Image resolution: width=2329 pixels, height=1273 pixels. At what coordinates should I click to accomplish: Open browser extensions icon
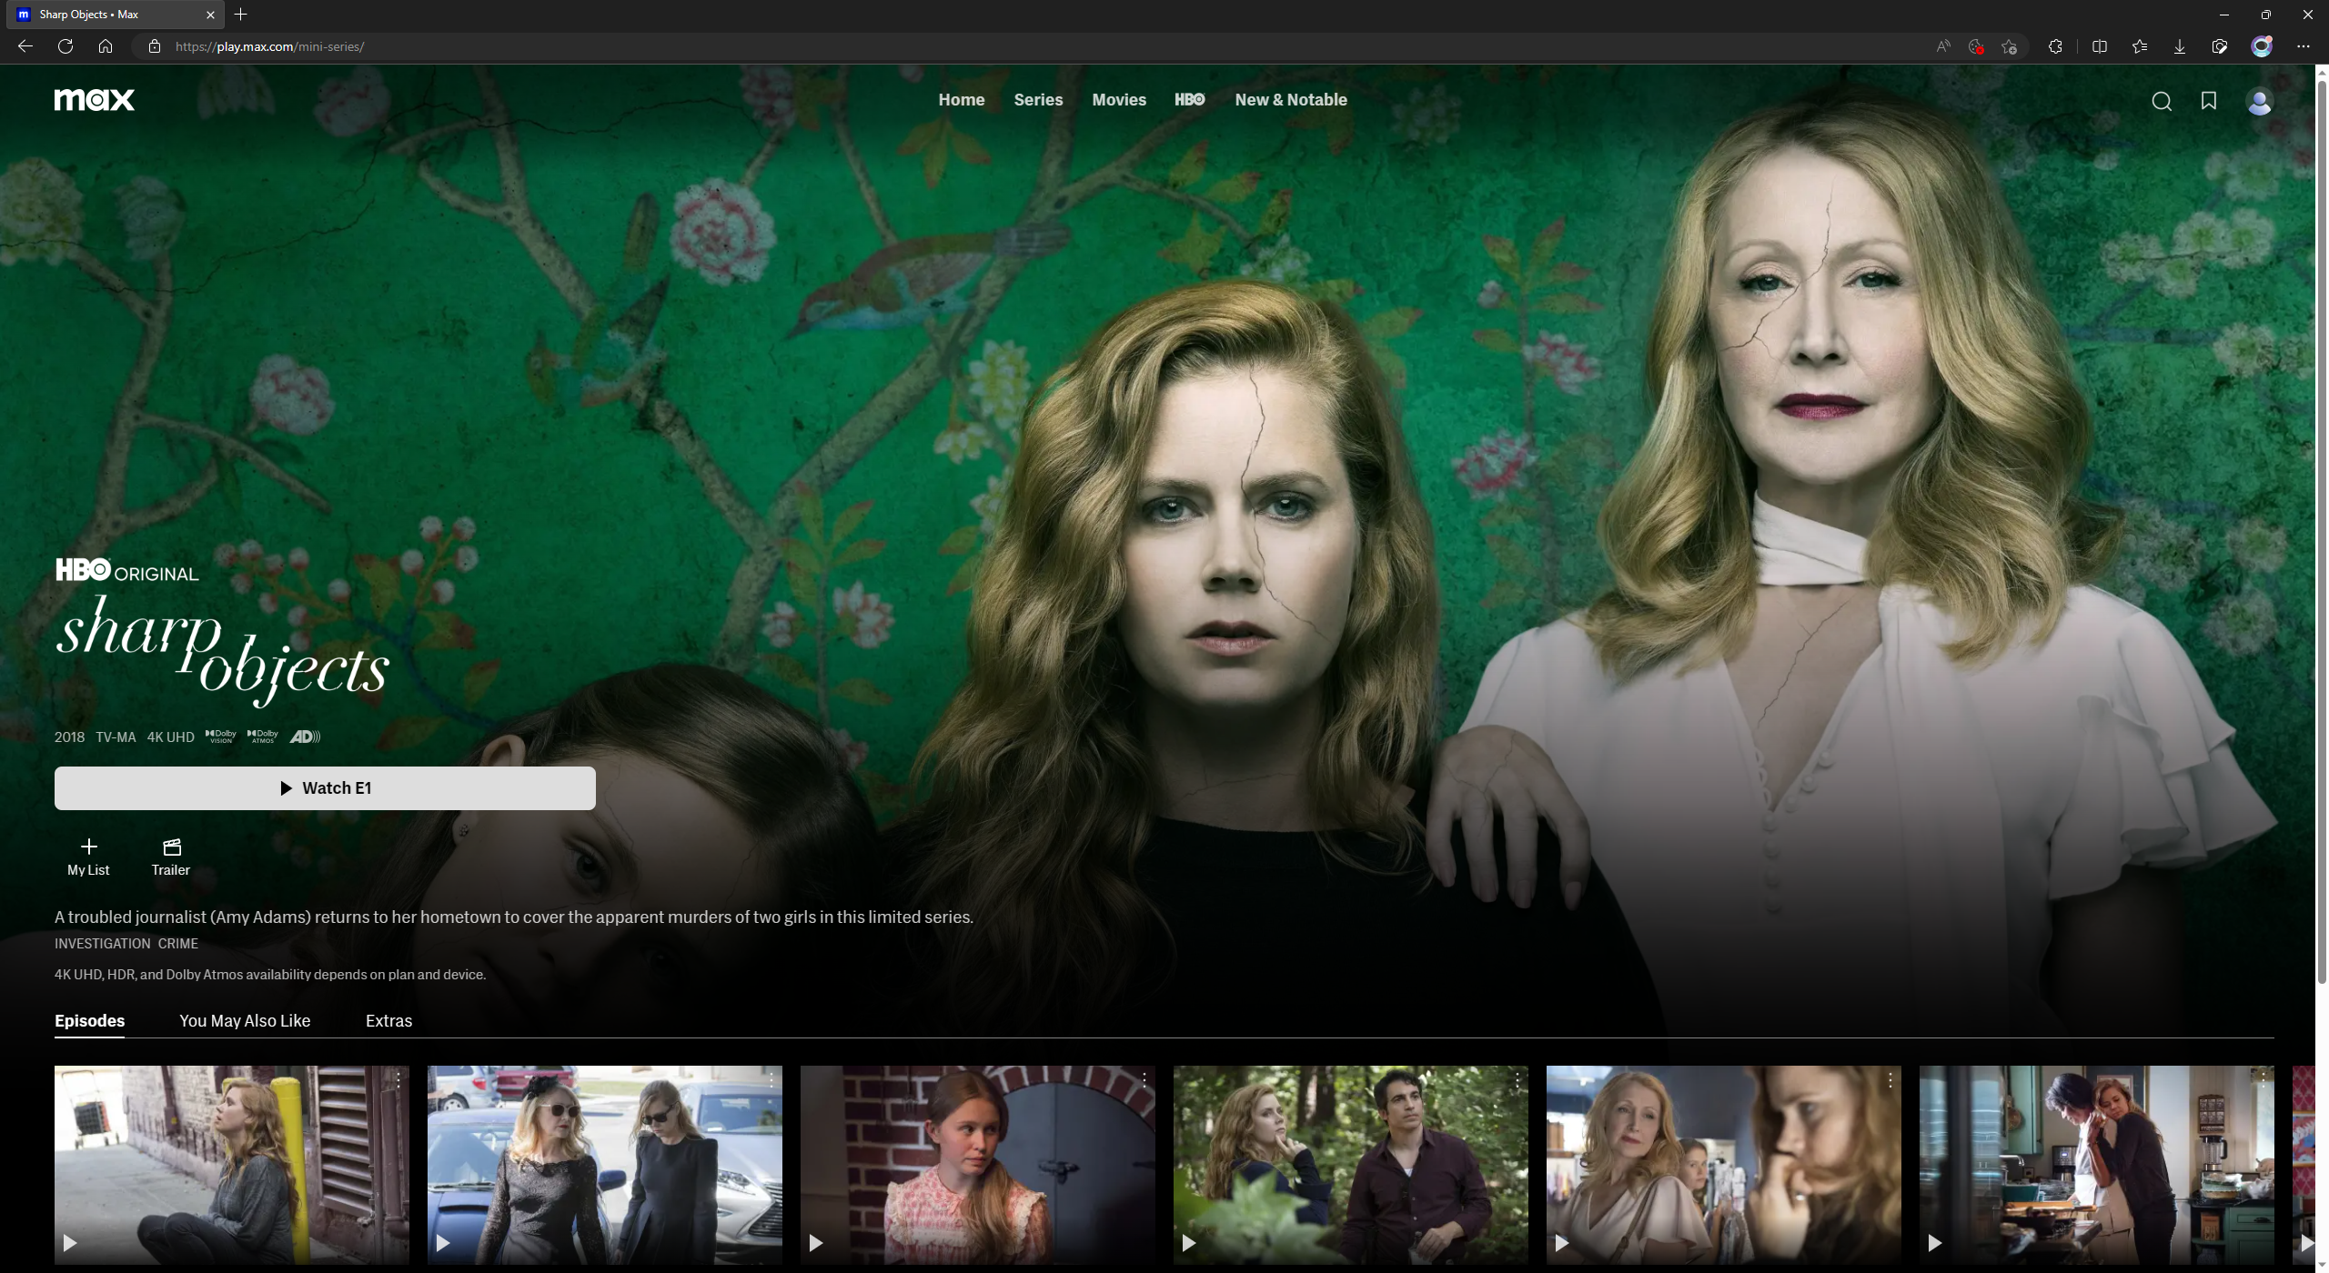[2055, 46]
